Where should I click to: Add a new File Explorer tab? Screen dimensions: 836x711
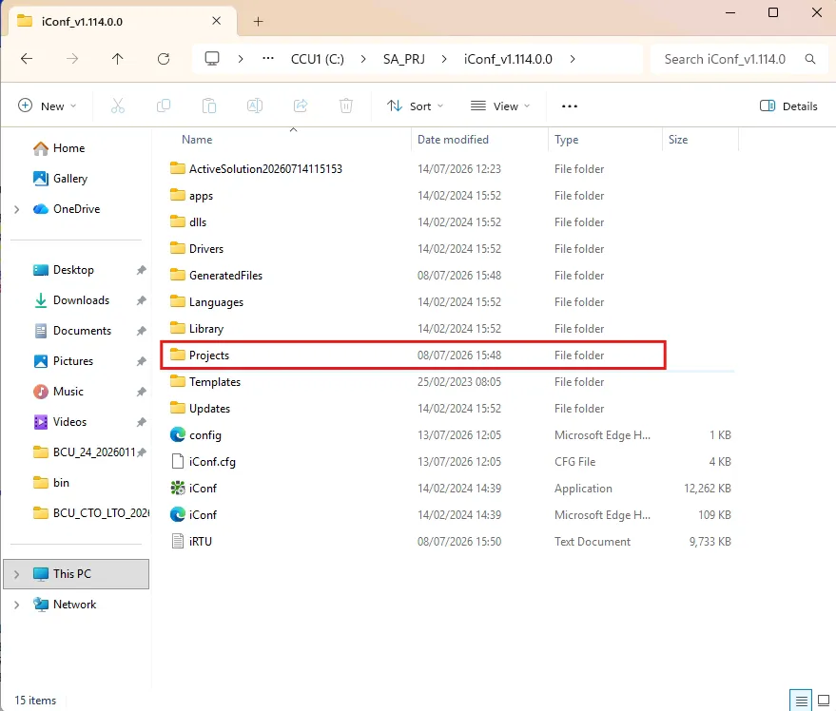click(x=258, y=21)
